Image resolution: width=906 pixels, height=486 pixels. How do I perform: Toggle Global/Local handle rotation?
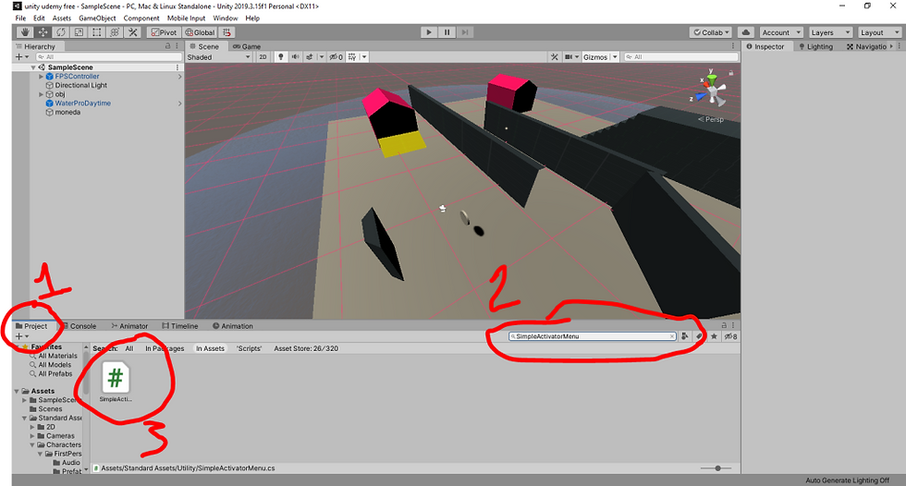pyautogui.click(x=201, y=32)
